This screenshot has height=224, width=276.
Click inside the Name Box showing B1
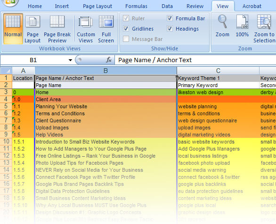(x=33, y=60)
